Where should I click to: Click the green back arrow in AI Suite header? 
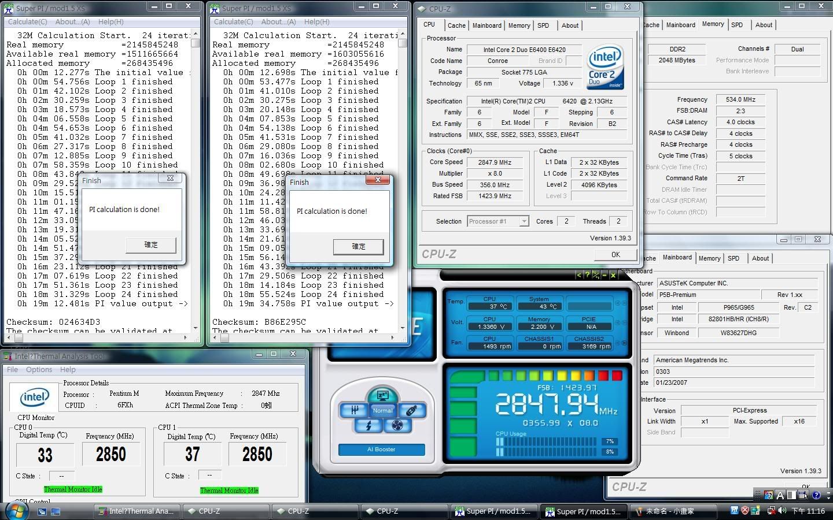[x=579, y=275]
